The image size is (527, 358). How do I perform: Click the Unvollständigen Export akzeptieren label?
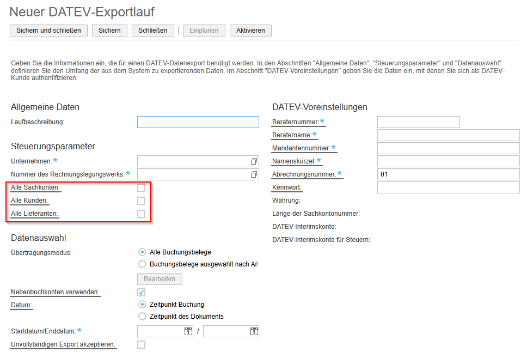[63, 344]
